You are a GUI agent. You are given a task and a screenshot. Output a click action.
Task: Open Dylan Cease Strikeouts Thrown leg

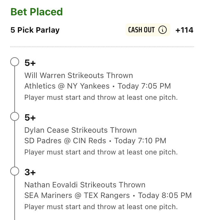[81, 130]
